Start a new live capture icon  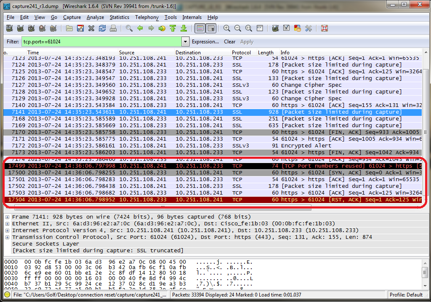point(31,28)
